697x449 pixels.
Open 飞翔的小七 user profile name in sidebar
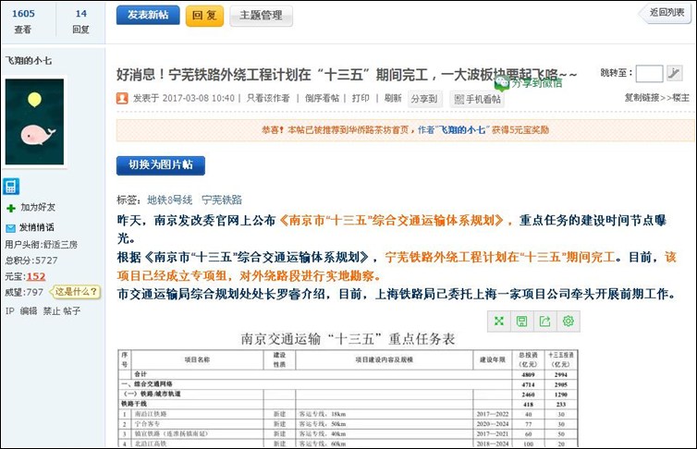coord(28,60)
